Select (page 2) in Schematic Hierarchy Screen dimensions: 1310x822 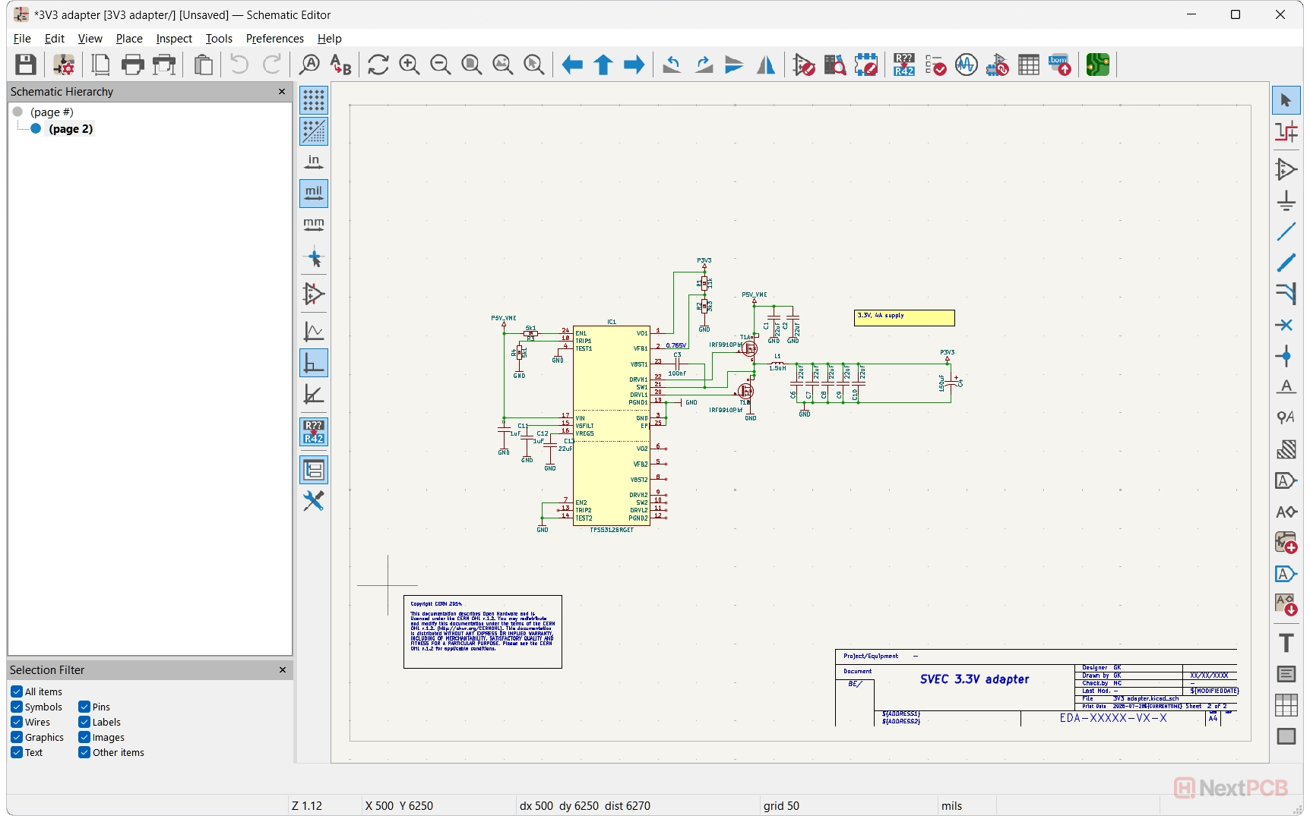71,129
